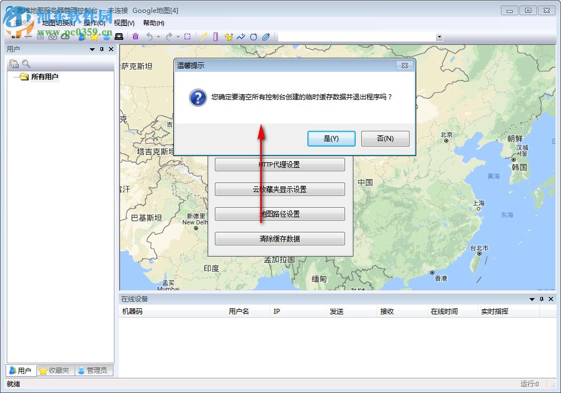Select the trash/delete icon on toolbar

[x=136, y=36]
